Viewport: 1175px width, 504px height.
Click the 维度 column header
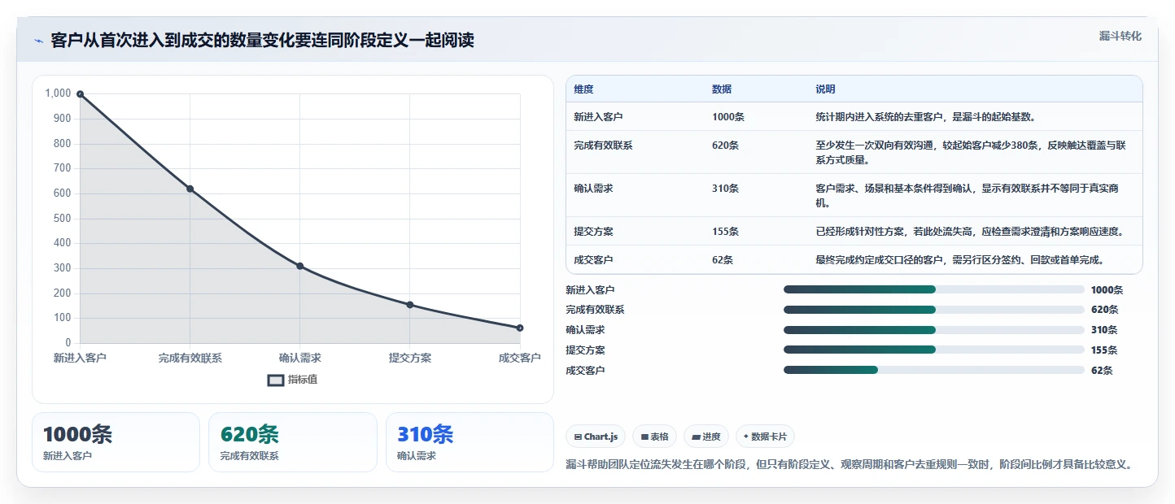[583, 89]
